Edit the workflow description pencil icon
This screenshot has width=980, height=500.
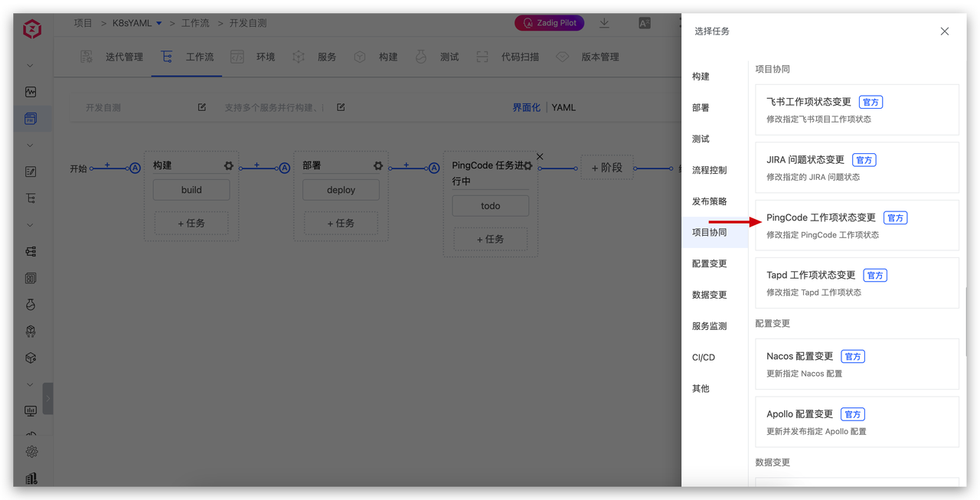point(341,107)
